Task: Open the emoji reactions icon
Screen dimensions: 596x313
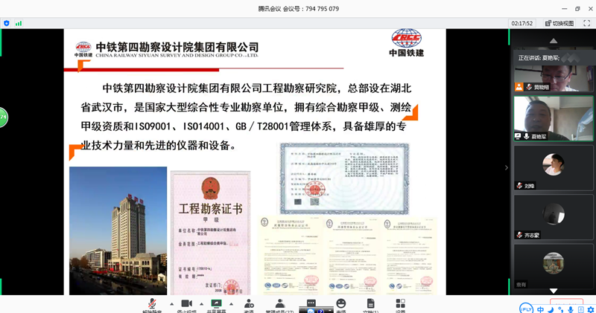Action: click(x=341, y=305)
